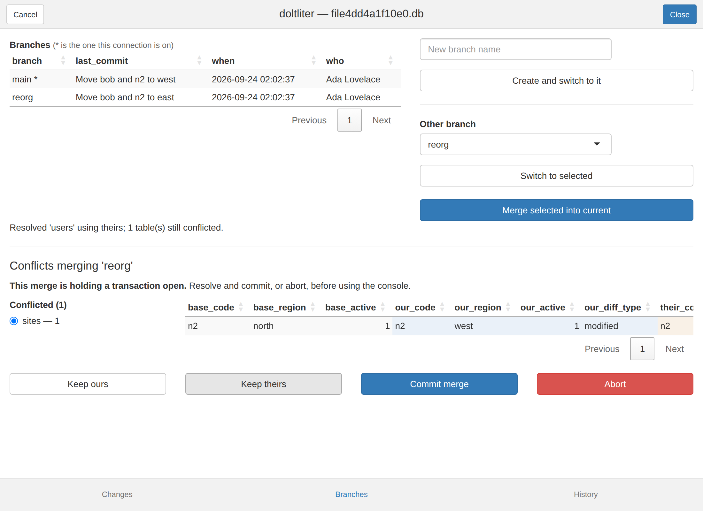Click Keep theirs to resolve conflict
This screenshot has width=703, height=511.
click(263, 384)
